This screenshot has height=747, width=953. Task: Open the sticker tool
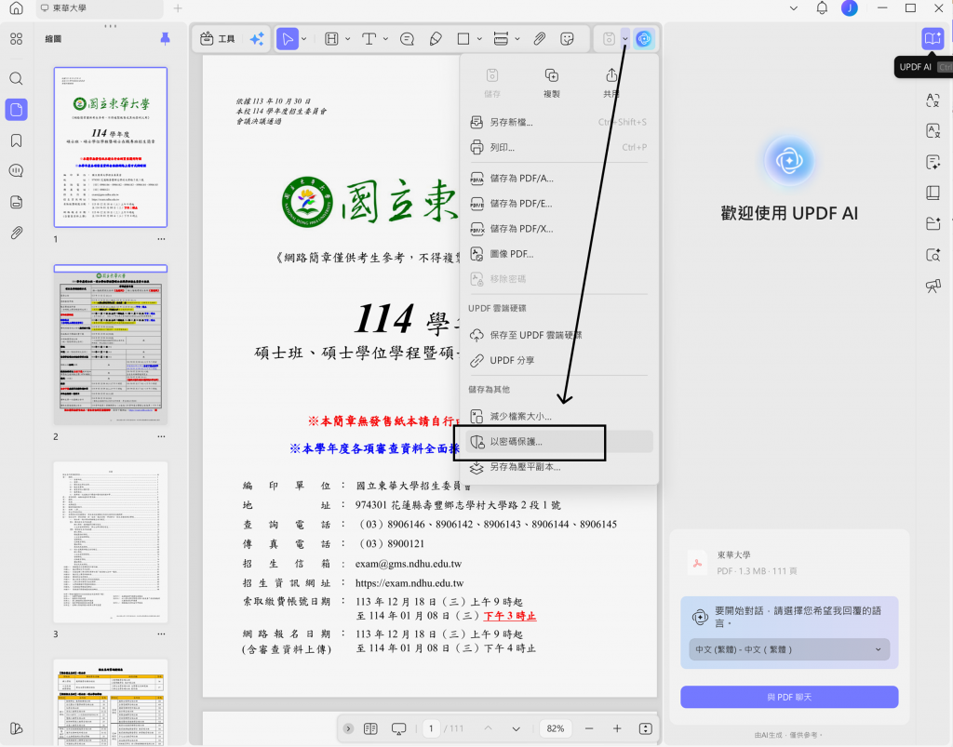(x=567, y=39)
